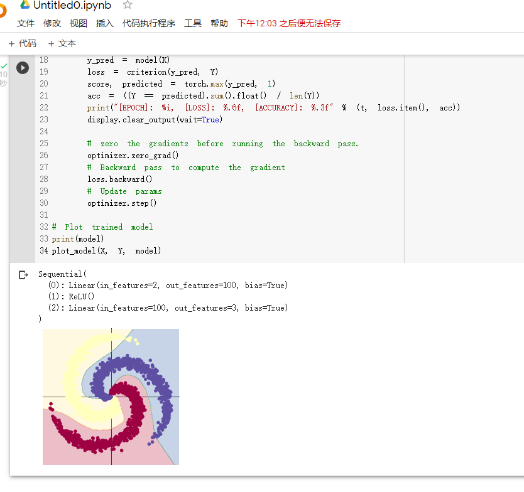Click the print EPOCH LOSS ACCURACY line
The height and width of the screenshot is (492, 524).
tap(274, 108)
